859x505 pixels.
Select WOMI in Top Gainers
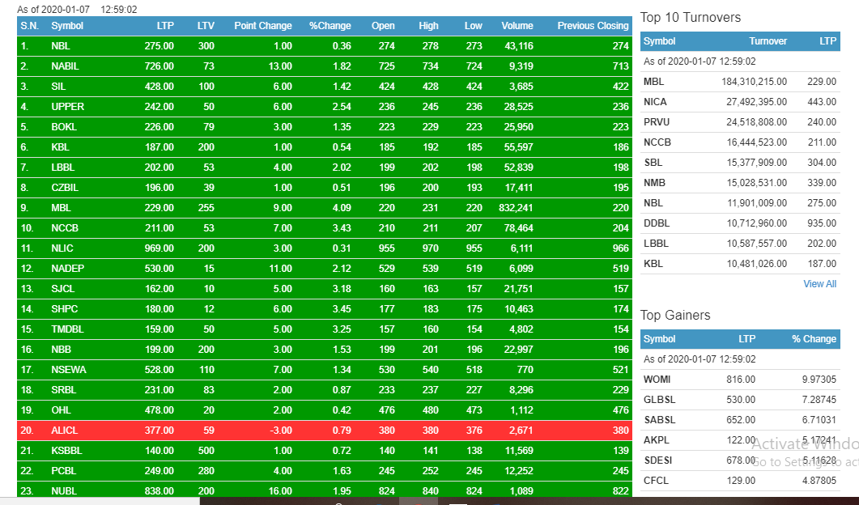tap(657, 380)
